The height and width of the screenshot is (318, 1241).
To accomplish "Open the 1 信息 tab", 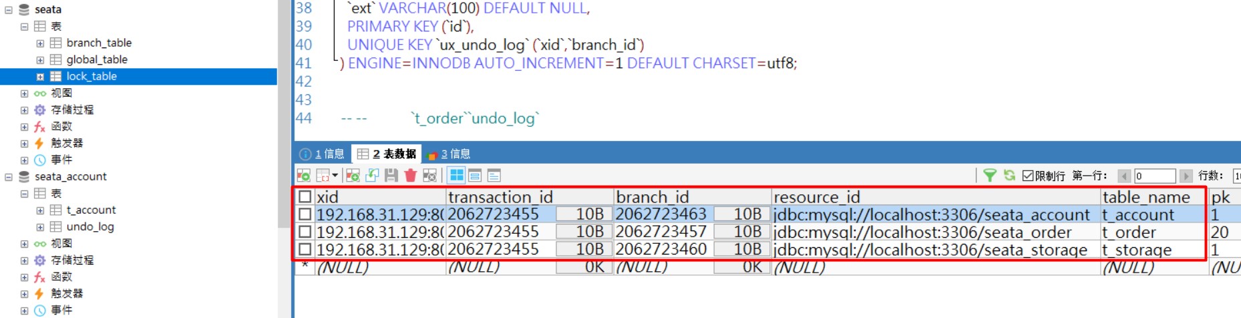I will [x=322, y=154].
